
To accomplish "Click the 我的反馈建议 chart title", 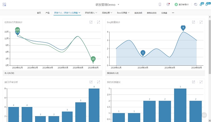I will (114, 82).
